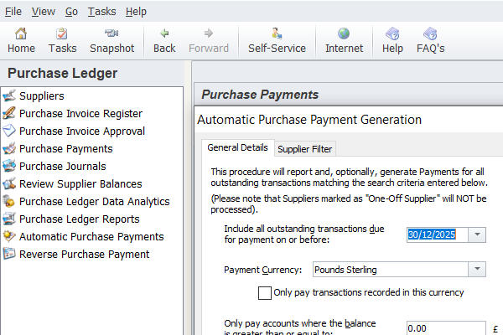This screenshot has height=335, width=503.
Task: Tick Only pay transactions recorded in this currency
Action: click(265, 292)
